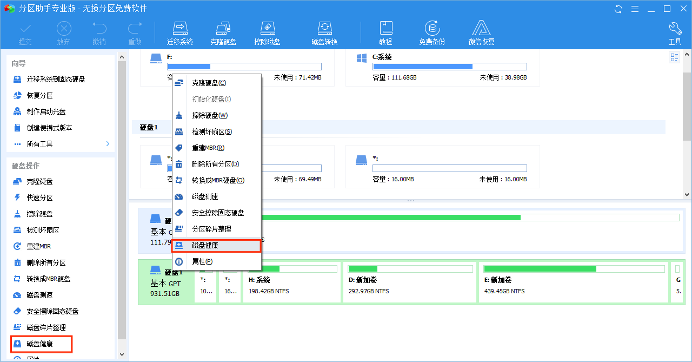Click the refresh icon in the title bar
This screenshot has height=362, width=692.
[618, 9]
